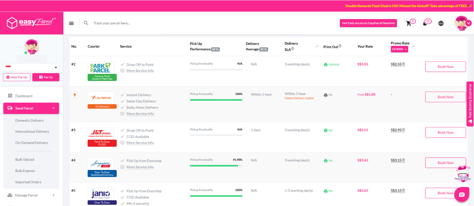Viewport: 474px width, 206px height.
Task: Open Dashboard in the sidebar
Action: (x=24, y=96)
